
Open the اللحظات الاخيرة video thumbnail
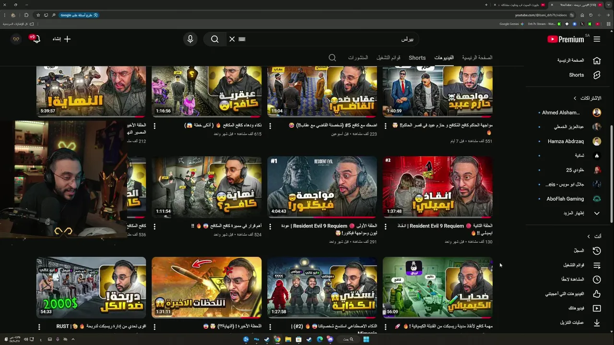[x=206, y=287]
